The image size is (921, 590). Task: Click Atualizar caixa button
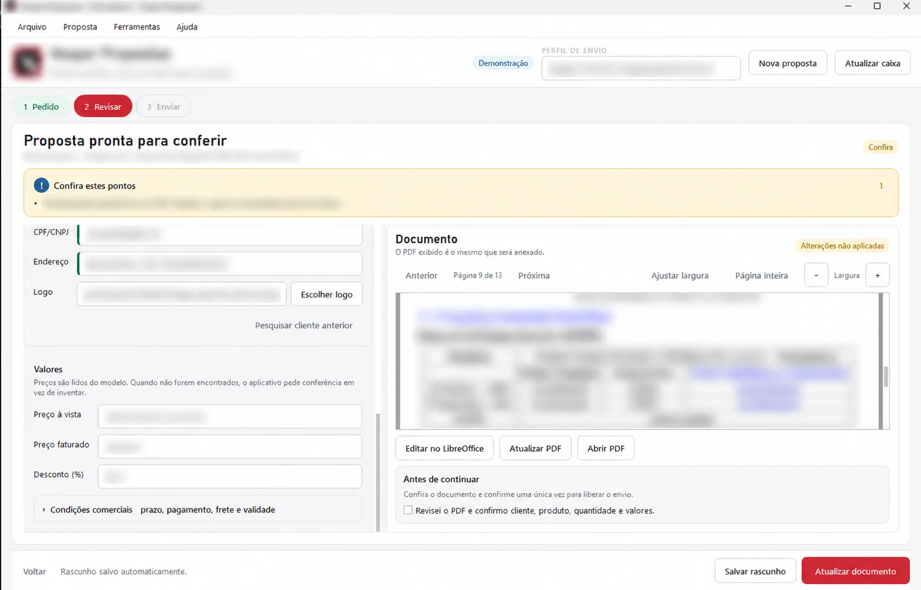[x=872, y=63]
